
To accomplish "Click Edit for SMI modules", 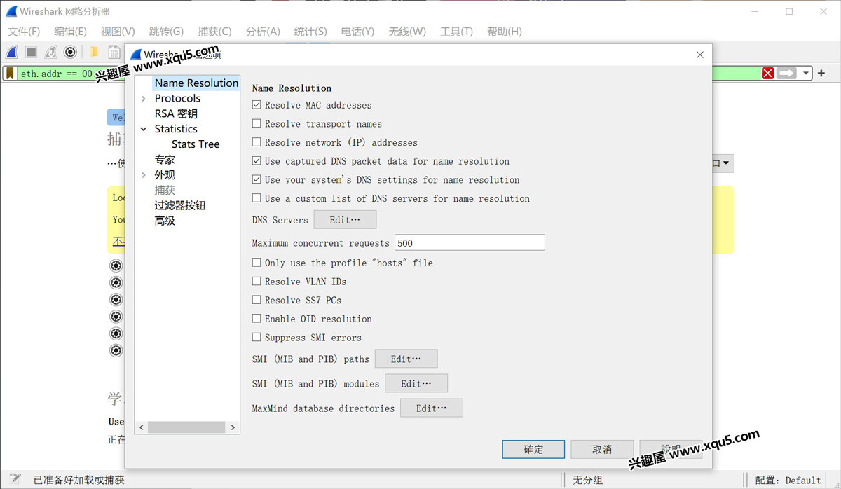I will coord(416,384).
